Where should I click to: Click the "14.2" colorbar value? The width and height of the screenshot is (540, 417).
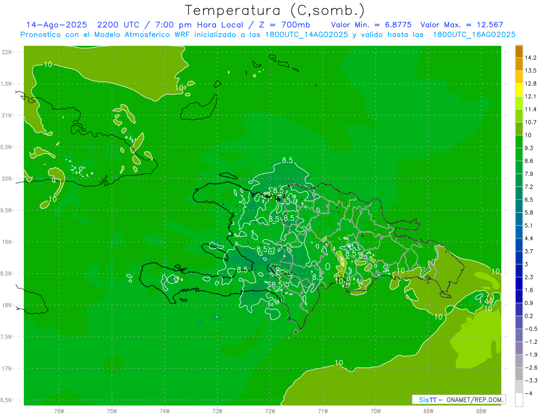[x=531, y=58]
